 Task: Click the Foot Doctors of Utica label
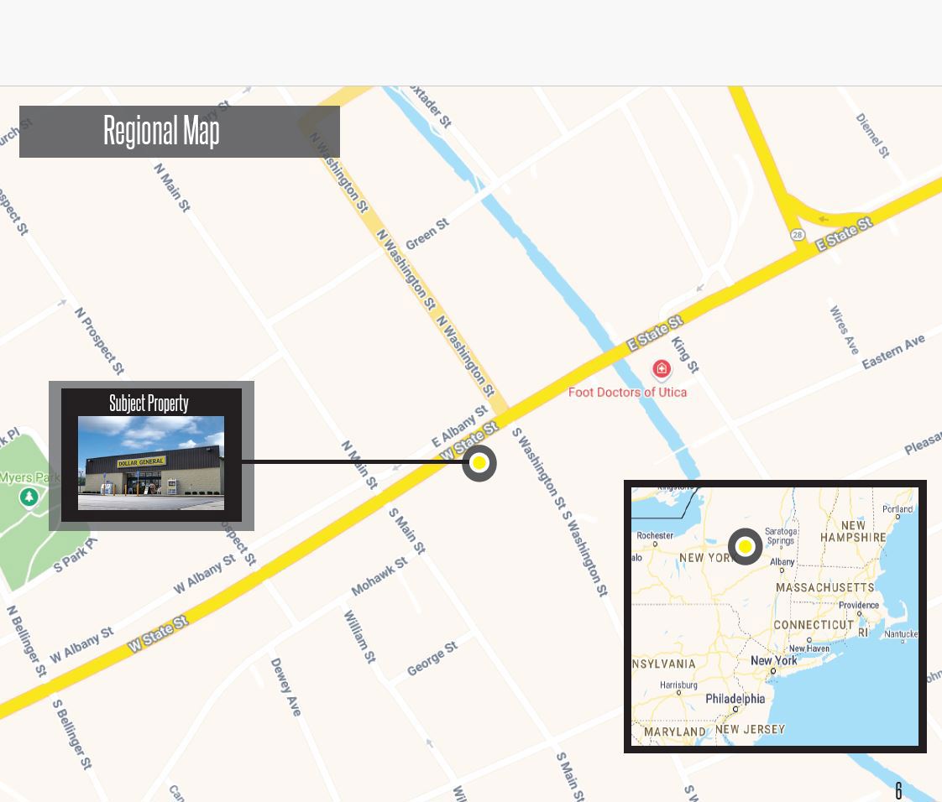pos(627,393)
